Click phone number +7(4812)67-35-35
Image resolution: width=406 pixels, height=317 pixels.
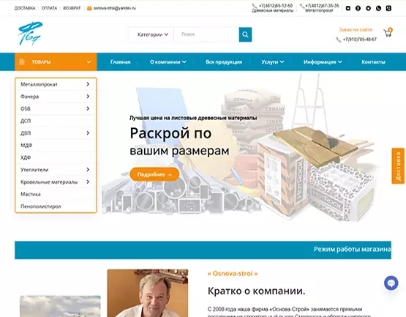click(322, 6)
